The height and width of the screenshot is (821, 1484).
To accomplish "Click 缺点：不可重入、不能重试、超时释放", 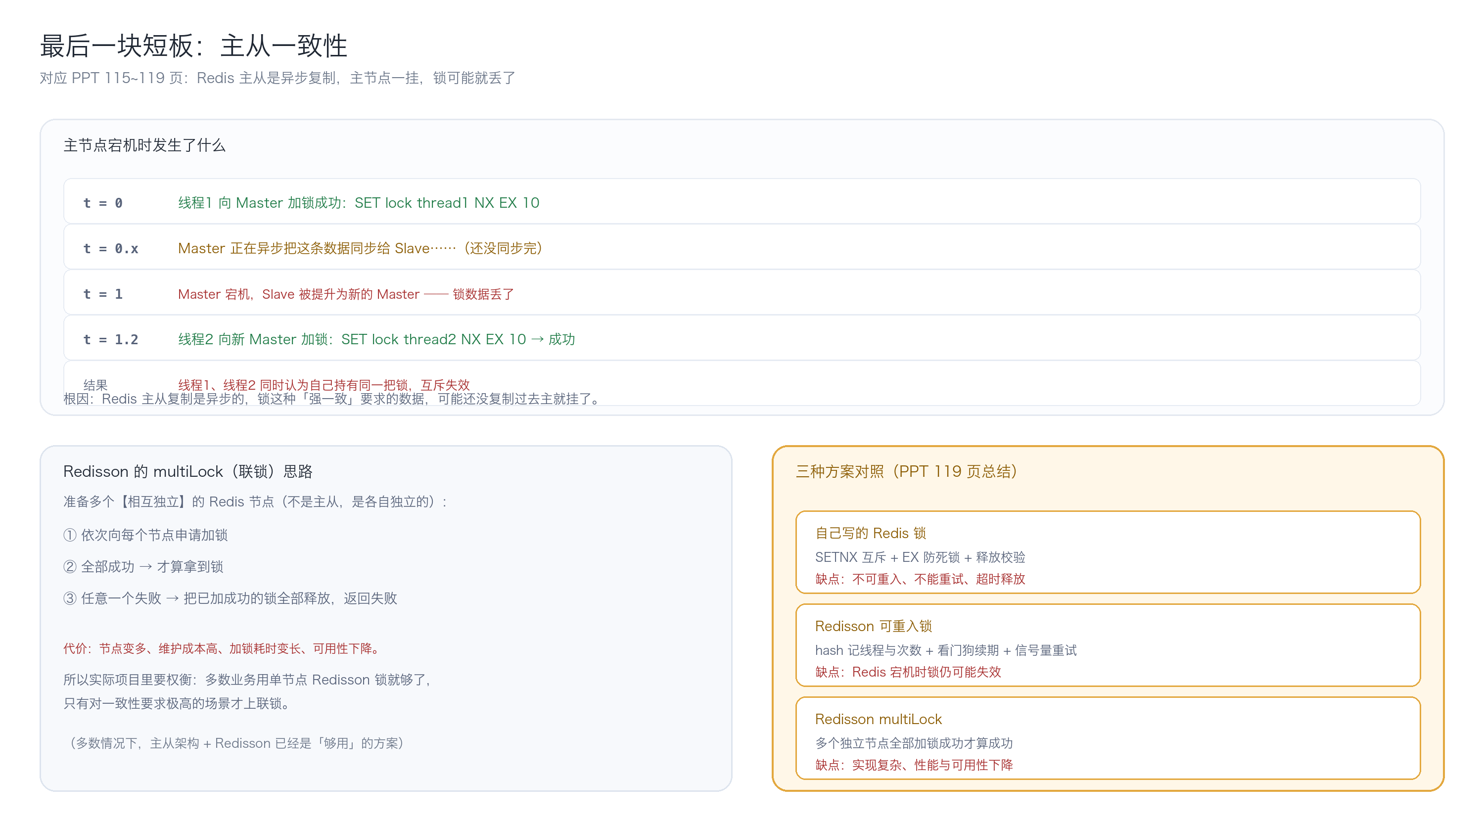I will coord(920,579).
